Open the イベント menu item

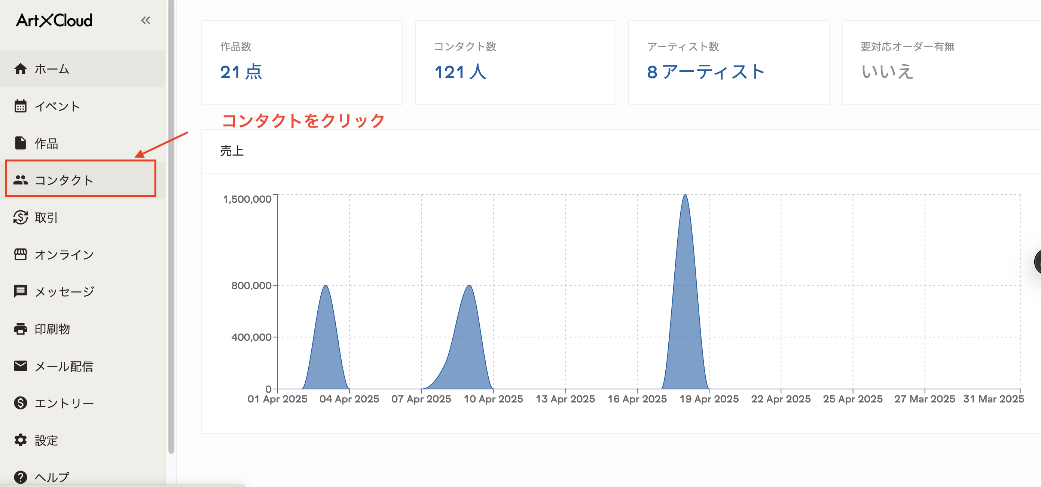click(83, 106)
